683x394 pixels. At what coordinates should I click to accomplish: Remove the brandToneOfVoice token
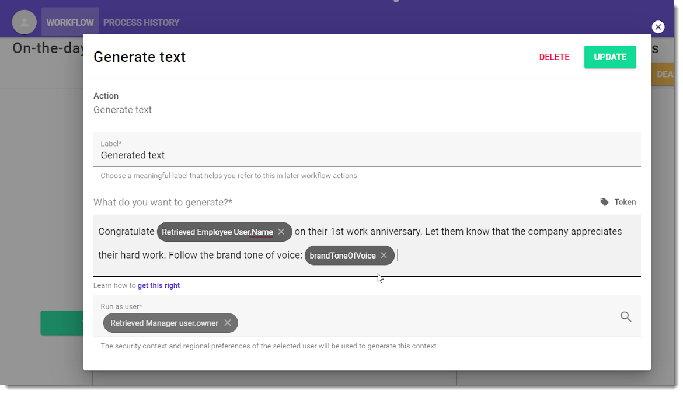pyautogui.click(x=384, y=255)
